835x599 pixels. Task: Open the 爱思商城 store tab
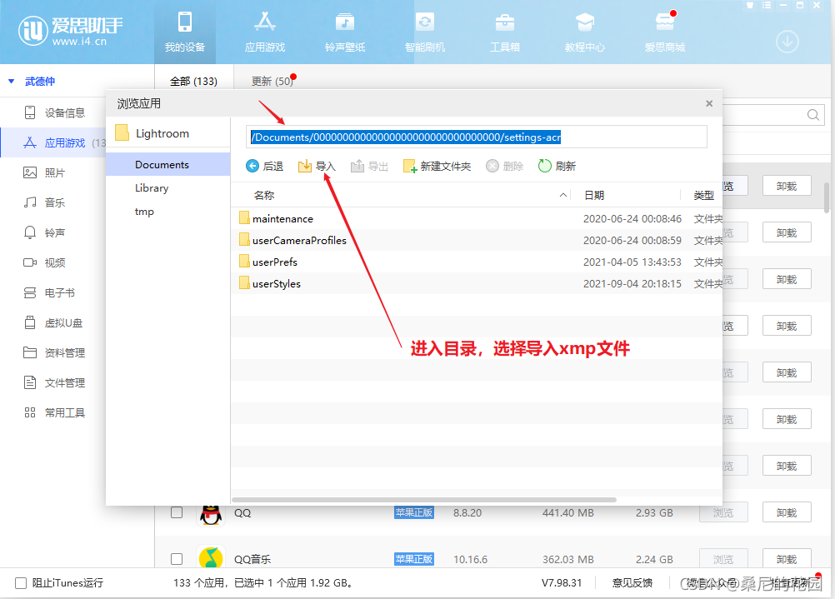tap(665, 32)
